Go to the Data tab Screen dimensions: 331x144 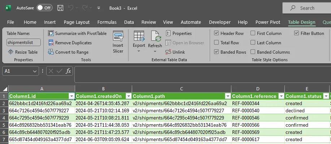coord(129,22)
